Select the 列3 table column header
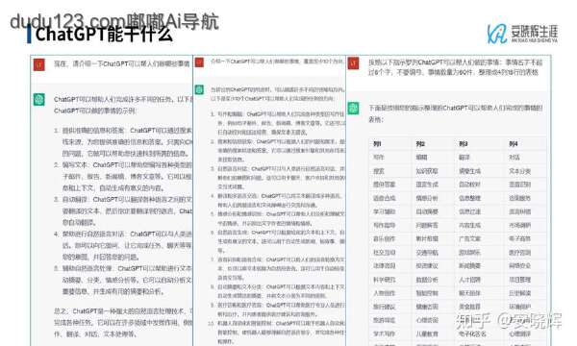 (x=463, y=144)
